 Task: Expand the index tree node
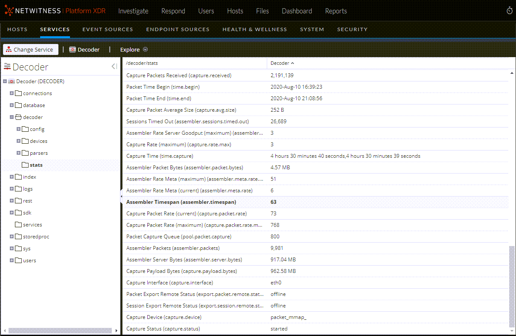[12, 177]
